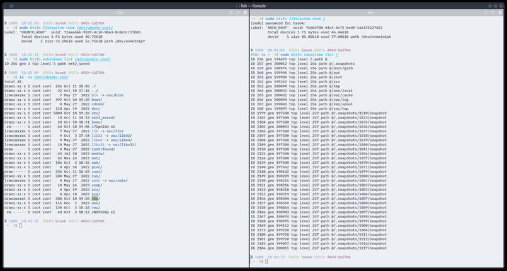Click the 'srv/' entry in left ls listing
507x271 pixels.
coord(96,190)
